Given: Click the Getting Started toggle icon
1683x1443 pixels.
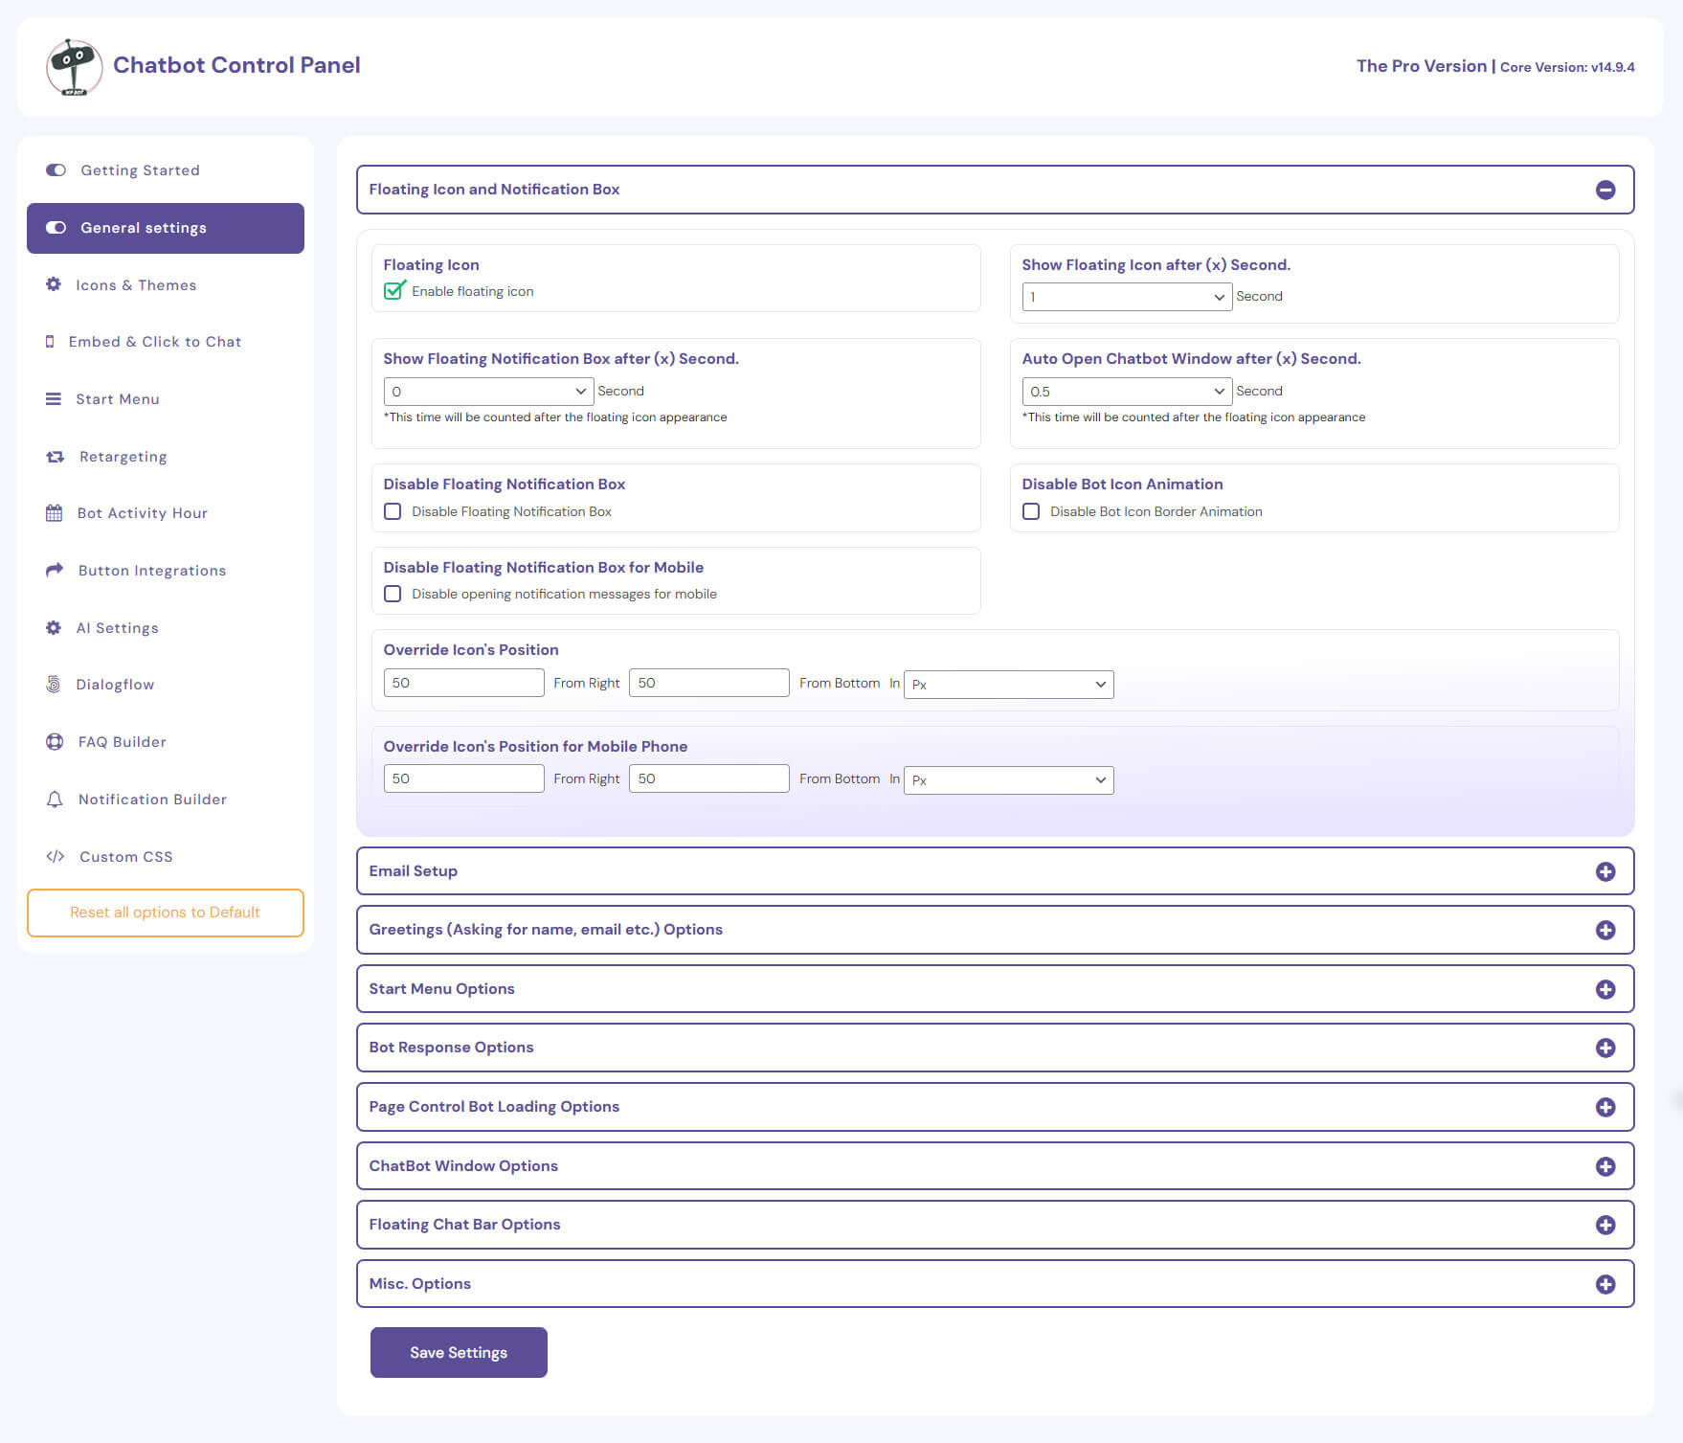Looking at the screenshot, I should click(56, 170).
